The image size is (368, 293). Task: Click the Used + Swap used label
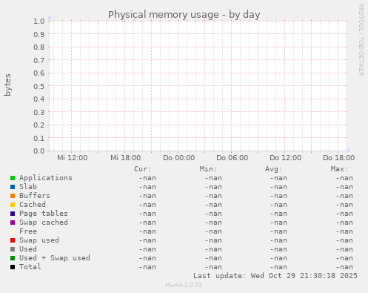pyautogui.click(x=55, y=258)
